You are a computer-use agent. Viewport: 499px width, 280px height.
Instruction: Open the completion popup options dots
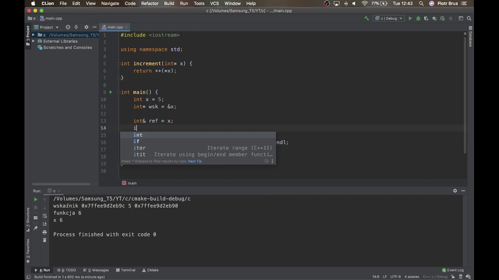tap(272, 161)
